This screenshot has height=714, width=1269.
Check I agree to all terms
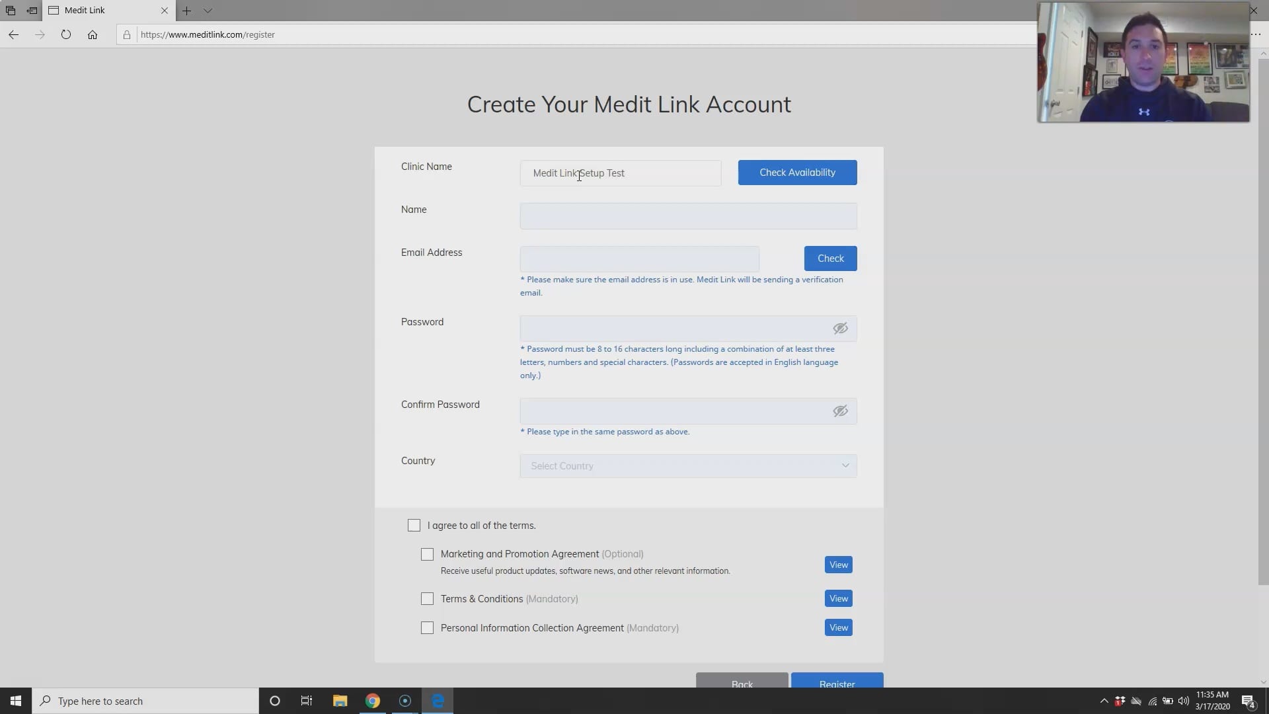(x=414, y=526)
